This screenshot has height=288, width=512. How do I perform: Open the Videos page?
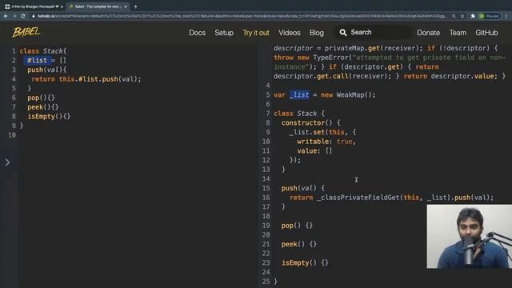click(290, 33)
